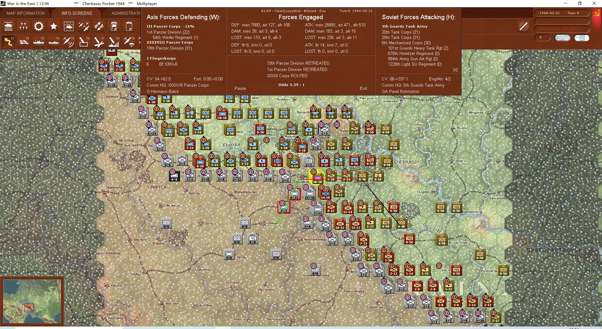Image resolution: width=602 pixels, height=329 pixels.
Task: Select the 0-48 Soviet HQ counter
Action: pyautogui.click(x=362, y=176)
